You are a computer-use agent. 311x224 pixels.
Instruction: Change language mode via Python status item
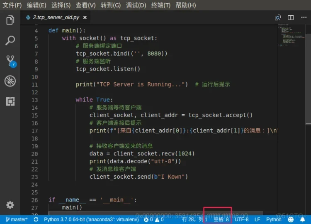(274, 219)
